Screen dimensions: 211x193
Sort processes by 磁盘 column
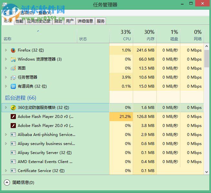(168, 36)
